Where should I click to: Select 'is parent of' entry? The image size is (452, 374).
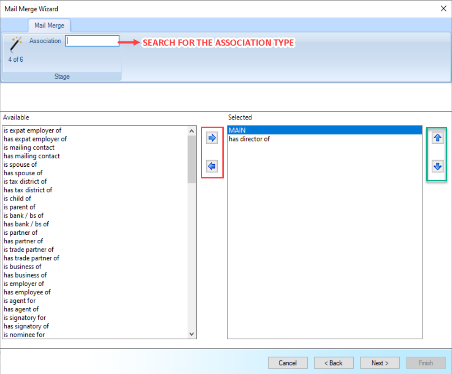point(95,207)
